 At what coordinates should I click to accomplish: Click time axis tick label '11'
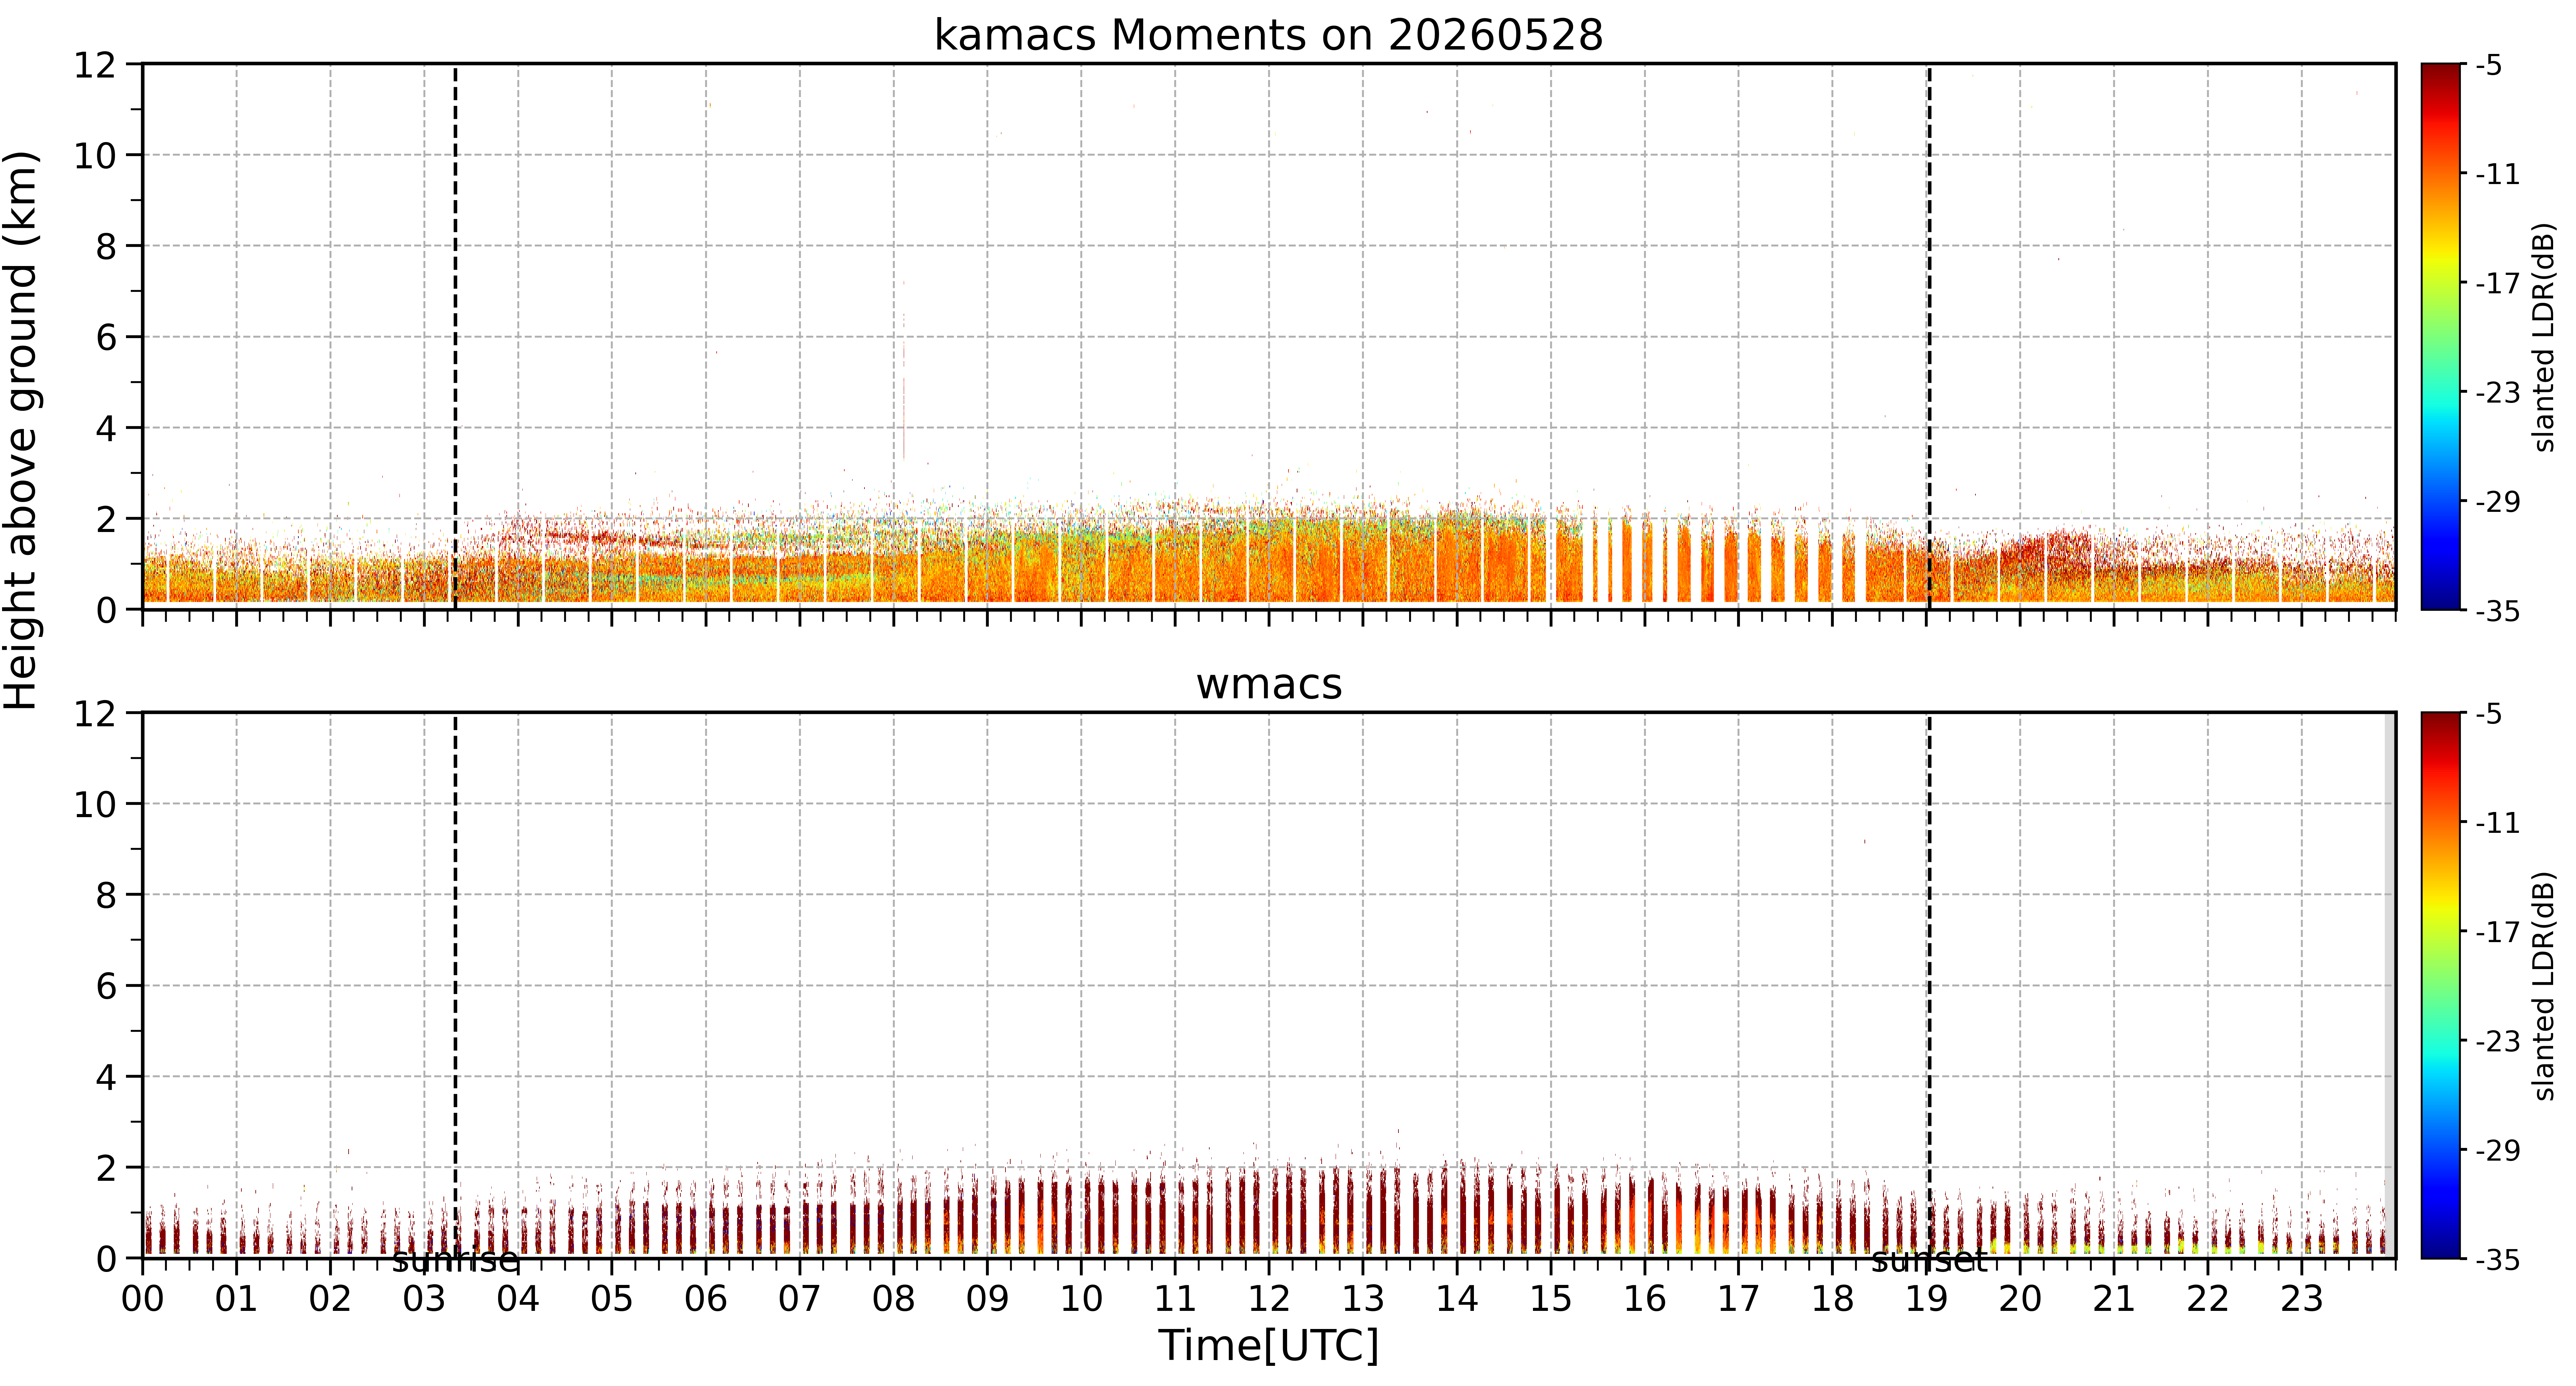coord(1175,1299)
